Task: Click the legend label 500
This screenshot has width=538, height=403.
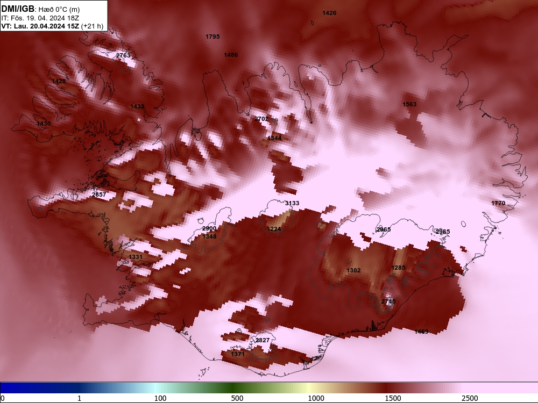Action: tap(237, 398)
